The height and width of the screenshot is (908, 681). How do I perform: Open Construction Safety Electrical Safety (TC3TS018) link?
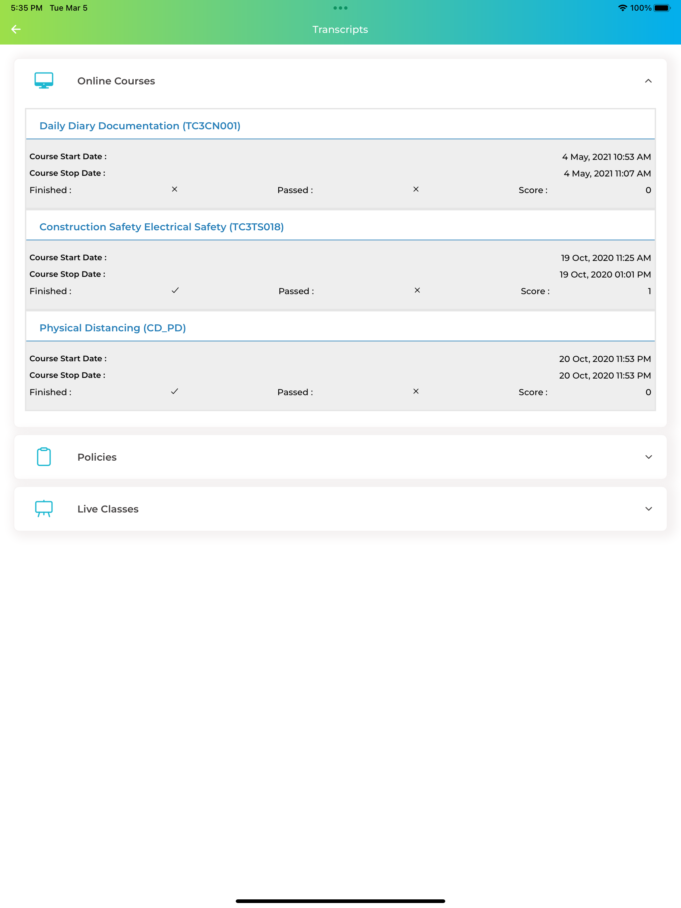click(x=162, y=227)
